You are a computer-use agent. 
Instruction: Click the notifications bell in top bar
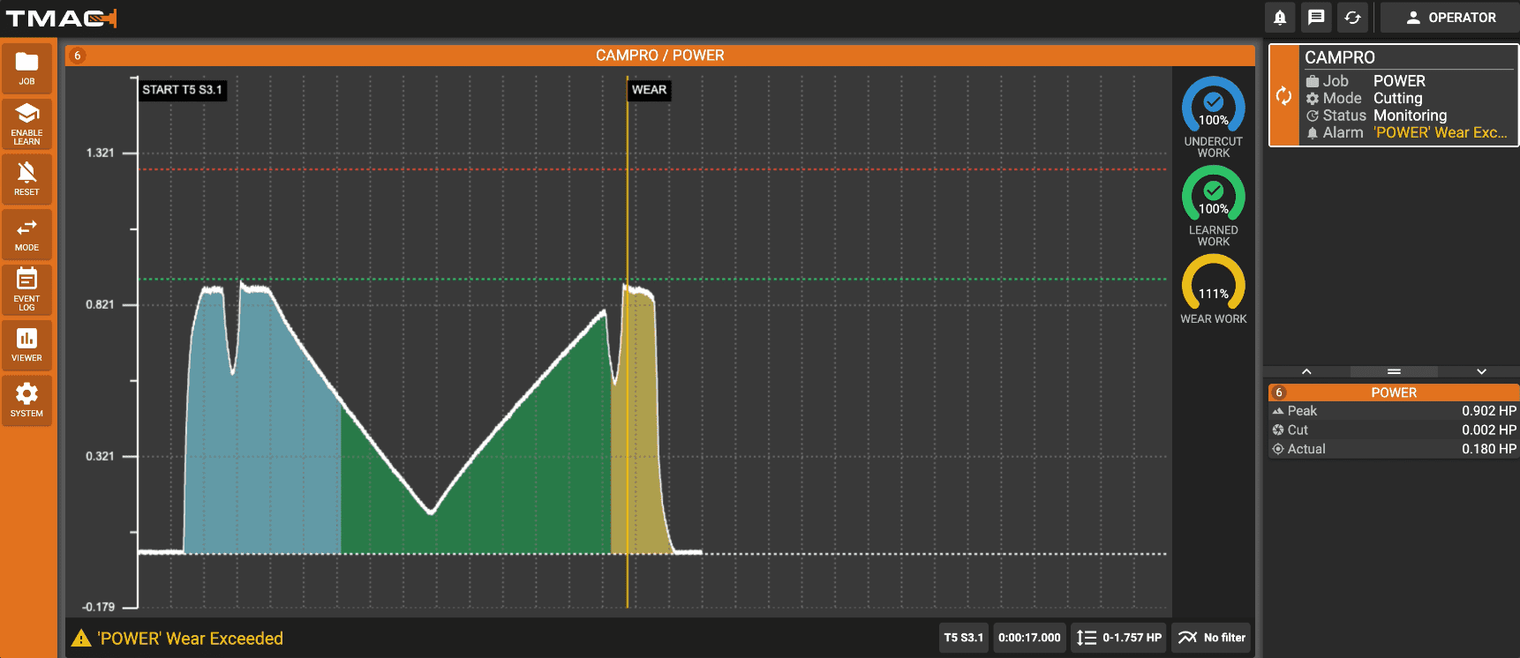tap(1280, 18)
